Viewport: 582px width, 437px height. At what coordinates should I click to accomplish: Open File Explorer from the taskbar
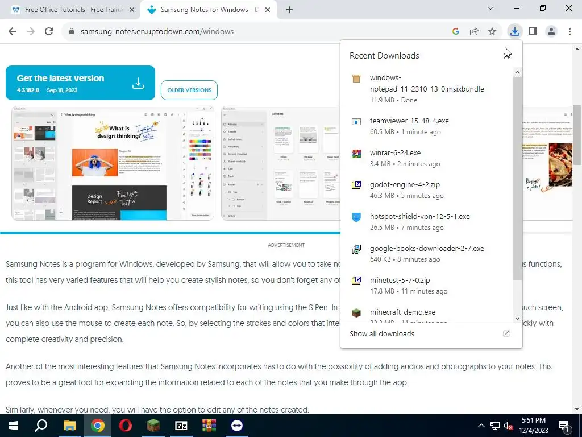[x=69, y=426]
